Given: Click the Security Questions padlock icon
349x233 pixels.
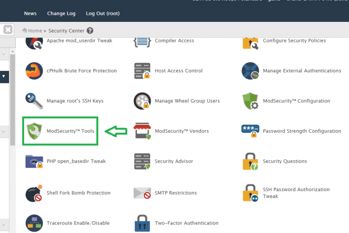Looking at the screenshot, I should click(x=250, y=161).
